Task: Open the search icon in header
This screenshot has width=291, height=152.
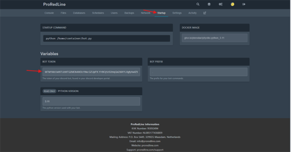Action: (x=198, y=4)
